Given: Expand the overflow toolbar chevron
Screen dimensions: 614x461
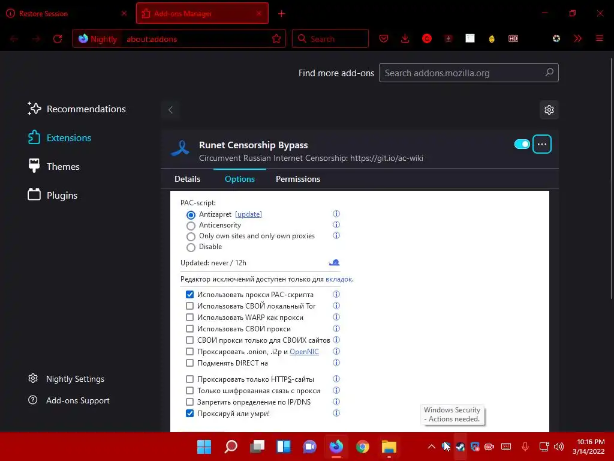Looking at the screenshot, I should click(577, 38).
